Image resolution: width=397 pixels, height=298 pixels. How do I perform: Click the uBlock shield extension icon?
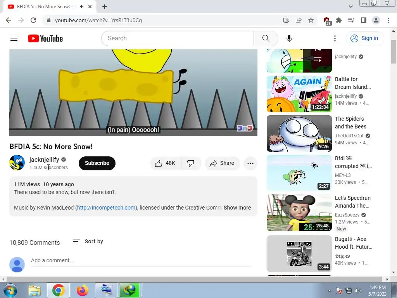point(327,21)
